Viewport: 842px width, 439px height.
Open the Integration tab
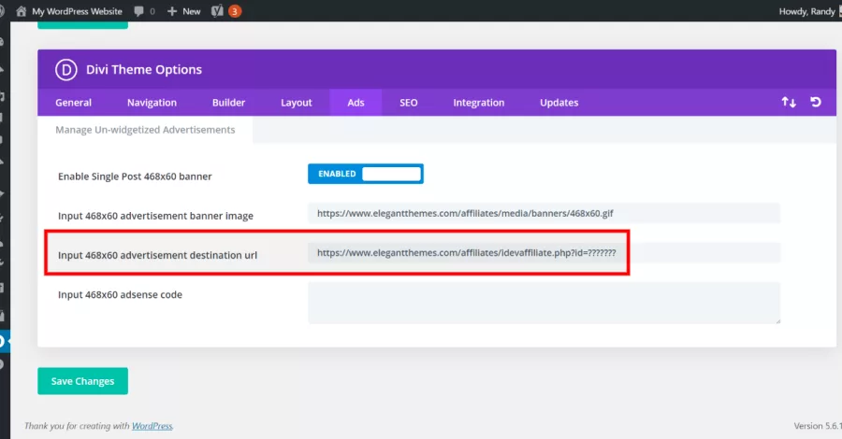point(478,103)
